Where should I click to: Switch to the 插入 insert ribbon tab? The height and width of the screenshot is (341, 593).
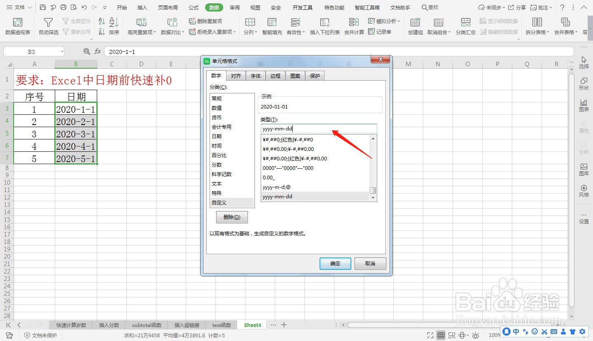142,7
